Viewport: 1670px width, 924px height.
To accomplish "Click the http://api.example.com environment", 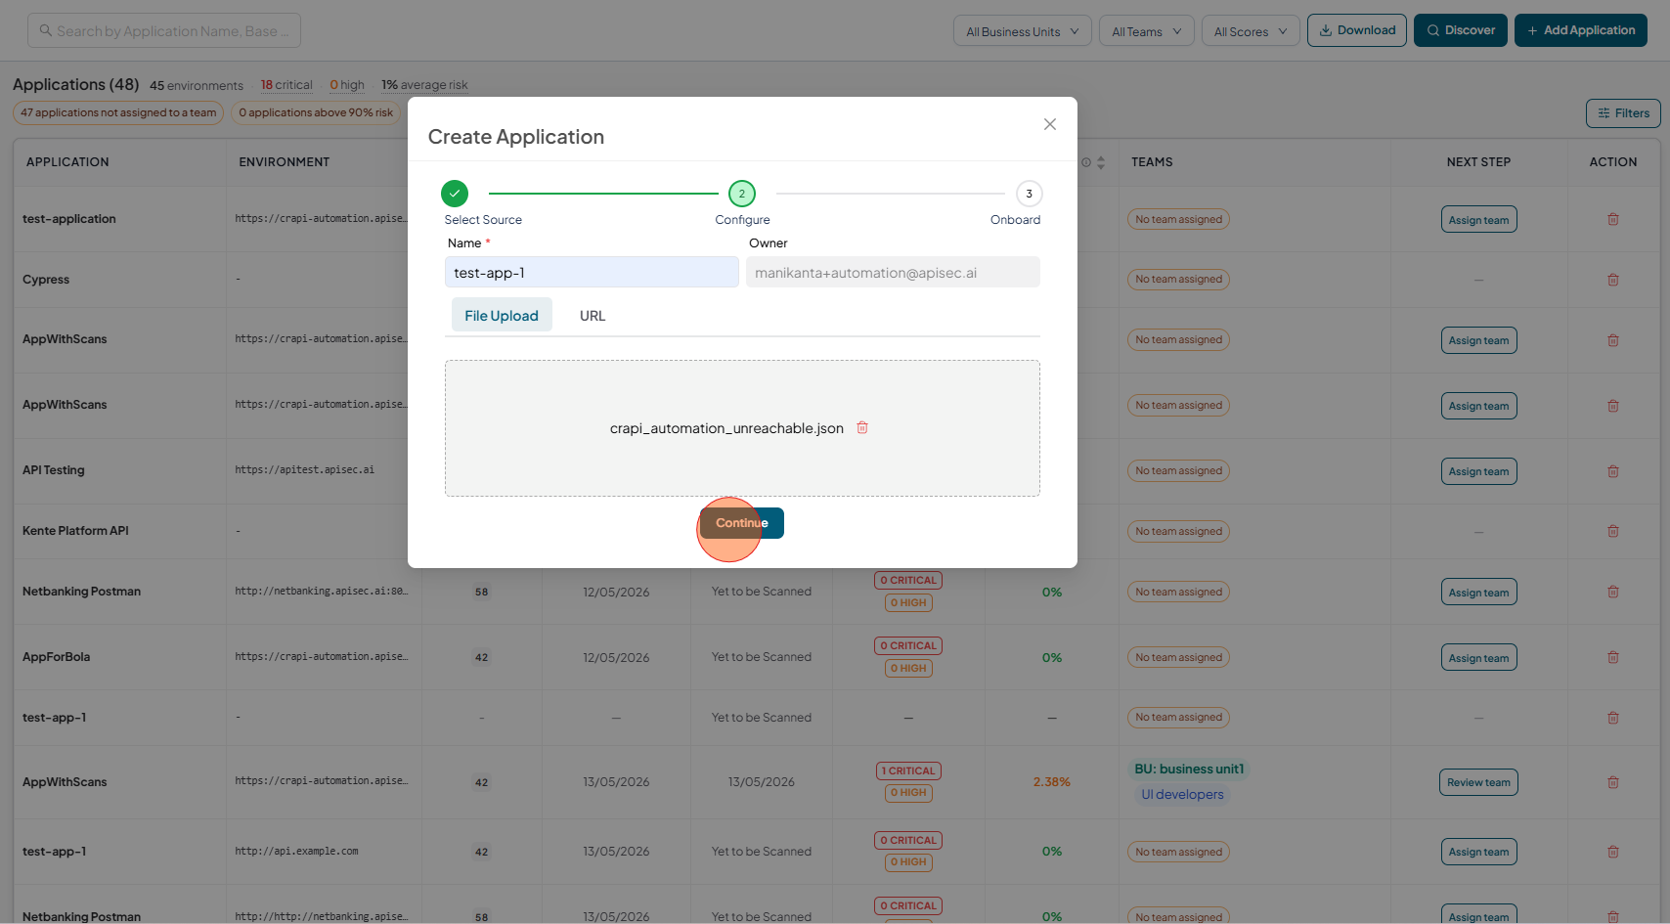I will (296, 852).
